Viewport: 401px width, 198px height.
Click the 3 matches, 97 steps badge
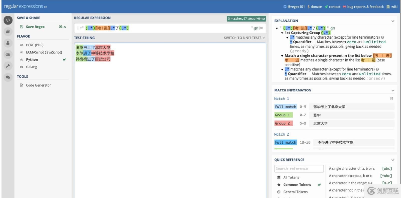246,19
